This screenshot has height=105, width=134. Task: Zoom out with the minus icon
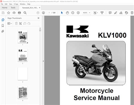coord(73,13)
